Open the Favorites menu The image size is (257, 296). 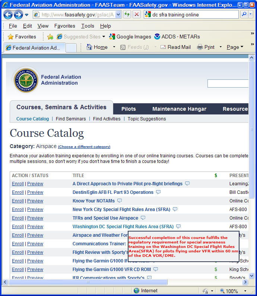tap(65, 26)
